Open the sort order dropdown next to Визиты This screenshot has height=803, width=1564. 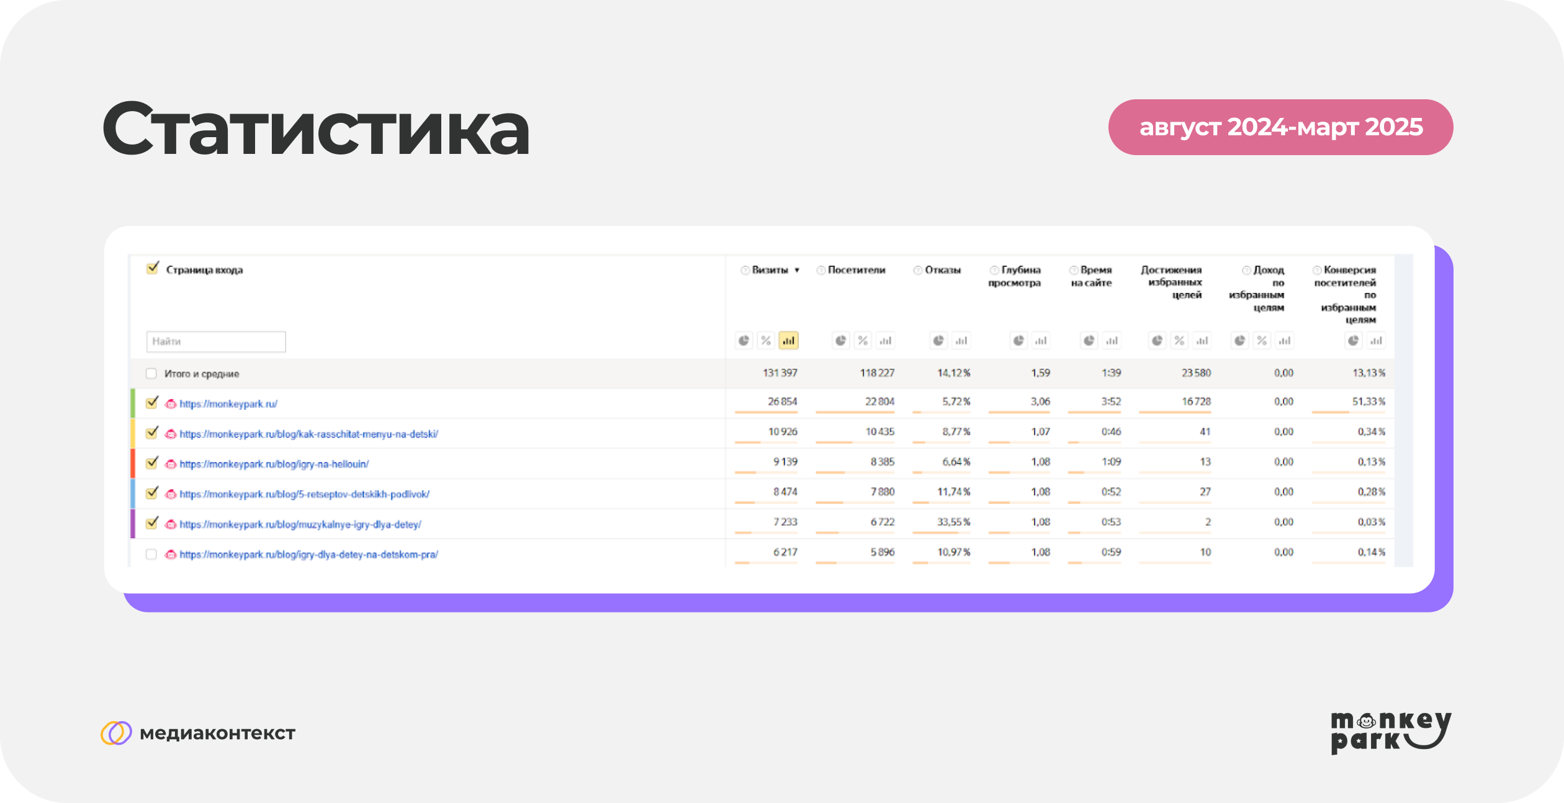tap(796, 271)
